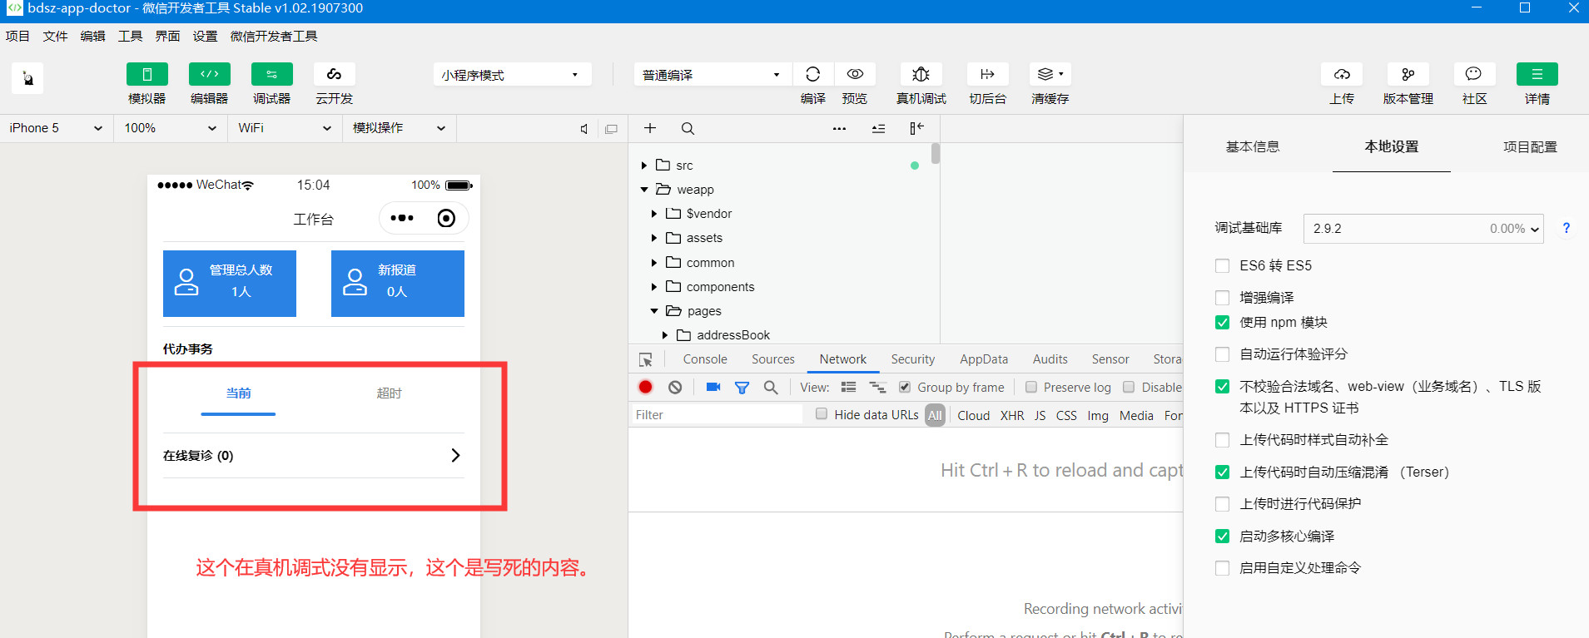Switch to the 基本信息 tab

tap(1253, 146)
